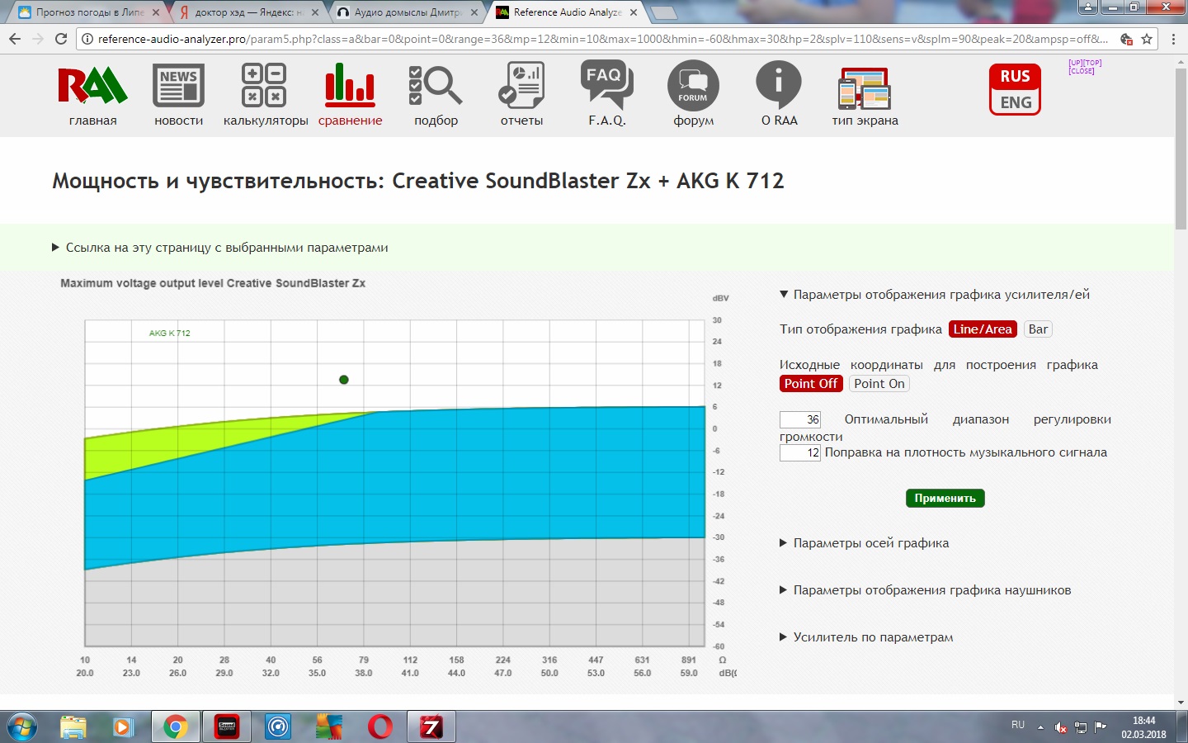Expand 'Усилитель по параметрам' section

click(866, 637)
